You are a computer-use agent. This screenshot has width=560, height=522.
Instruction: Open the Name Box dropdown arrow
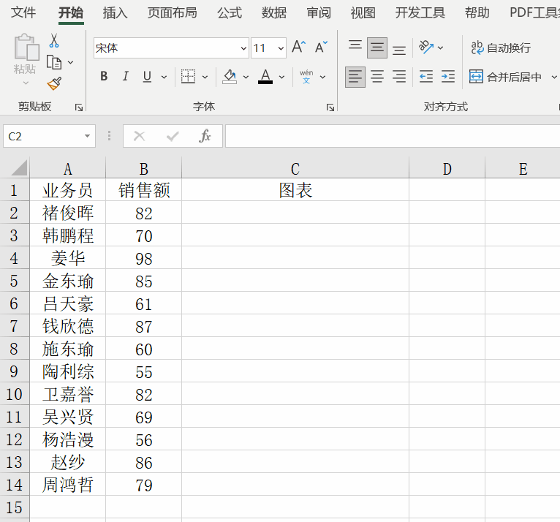(87, 136)
